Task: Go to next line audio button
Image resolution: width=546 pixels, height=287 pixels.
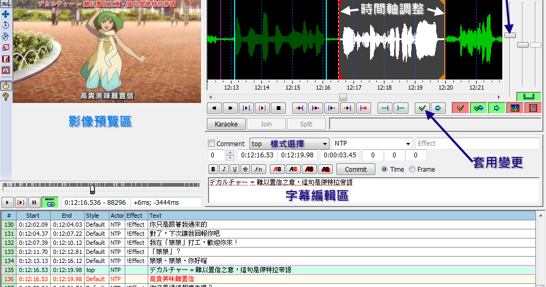Action: click(230, 108)
